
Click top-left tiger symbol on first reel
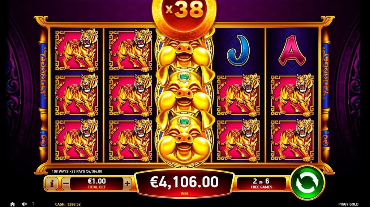point(77,50)
